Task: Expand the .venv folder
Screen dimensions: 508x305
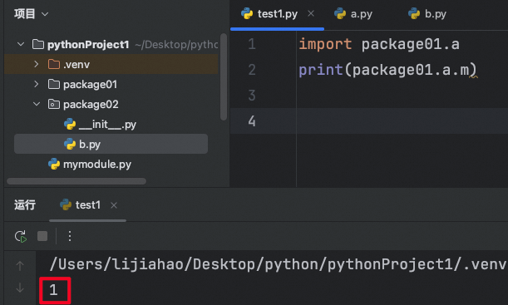Action: 37,64
